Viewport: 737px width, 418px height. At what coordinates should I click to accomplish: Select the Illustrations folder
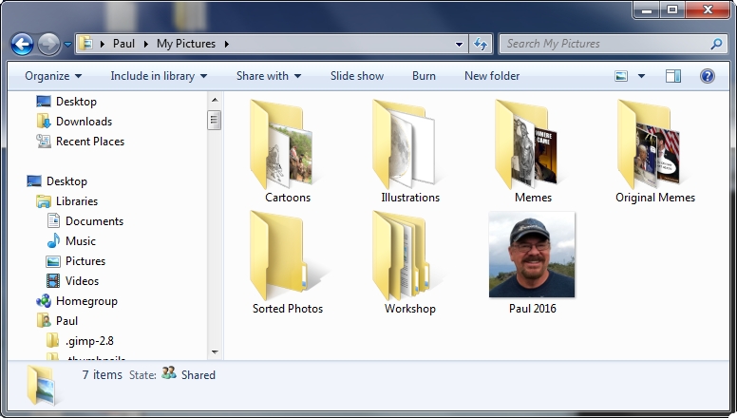coord(410,151)
